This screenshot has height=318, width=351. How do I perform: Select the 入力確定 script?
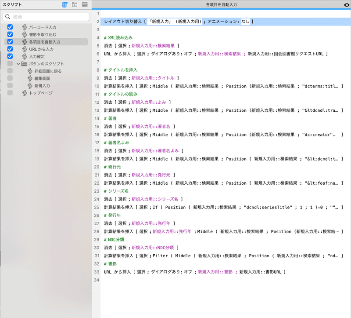pos(37,57)
